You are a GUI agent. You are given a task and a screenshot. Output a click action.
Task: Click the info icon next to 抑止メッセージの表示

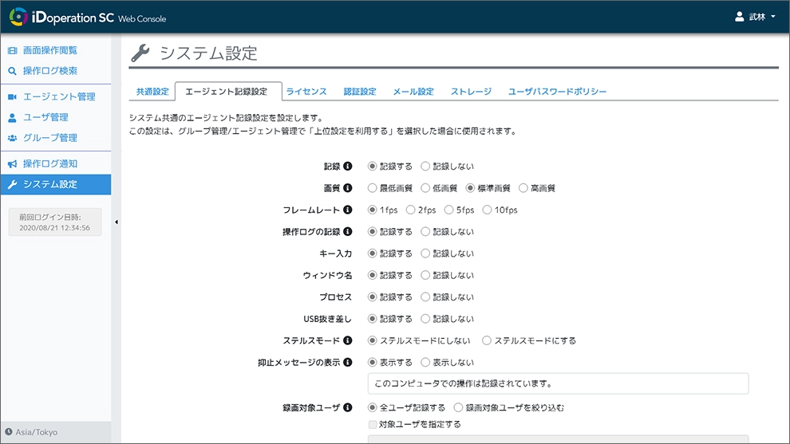[x=348, y=363]
